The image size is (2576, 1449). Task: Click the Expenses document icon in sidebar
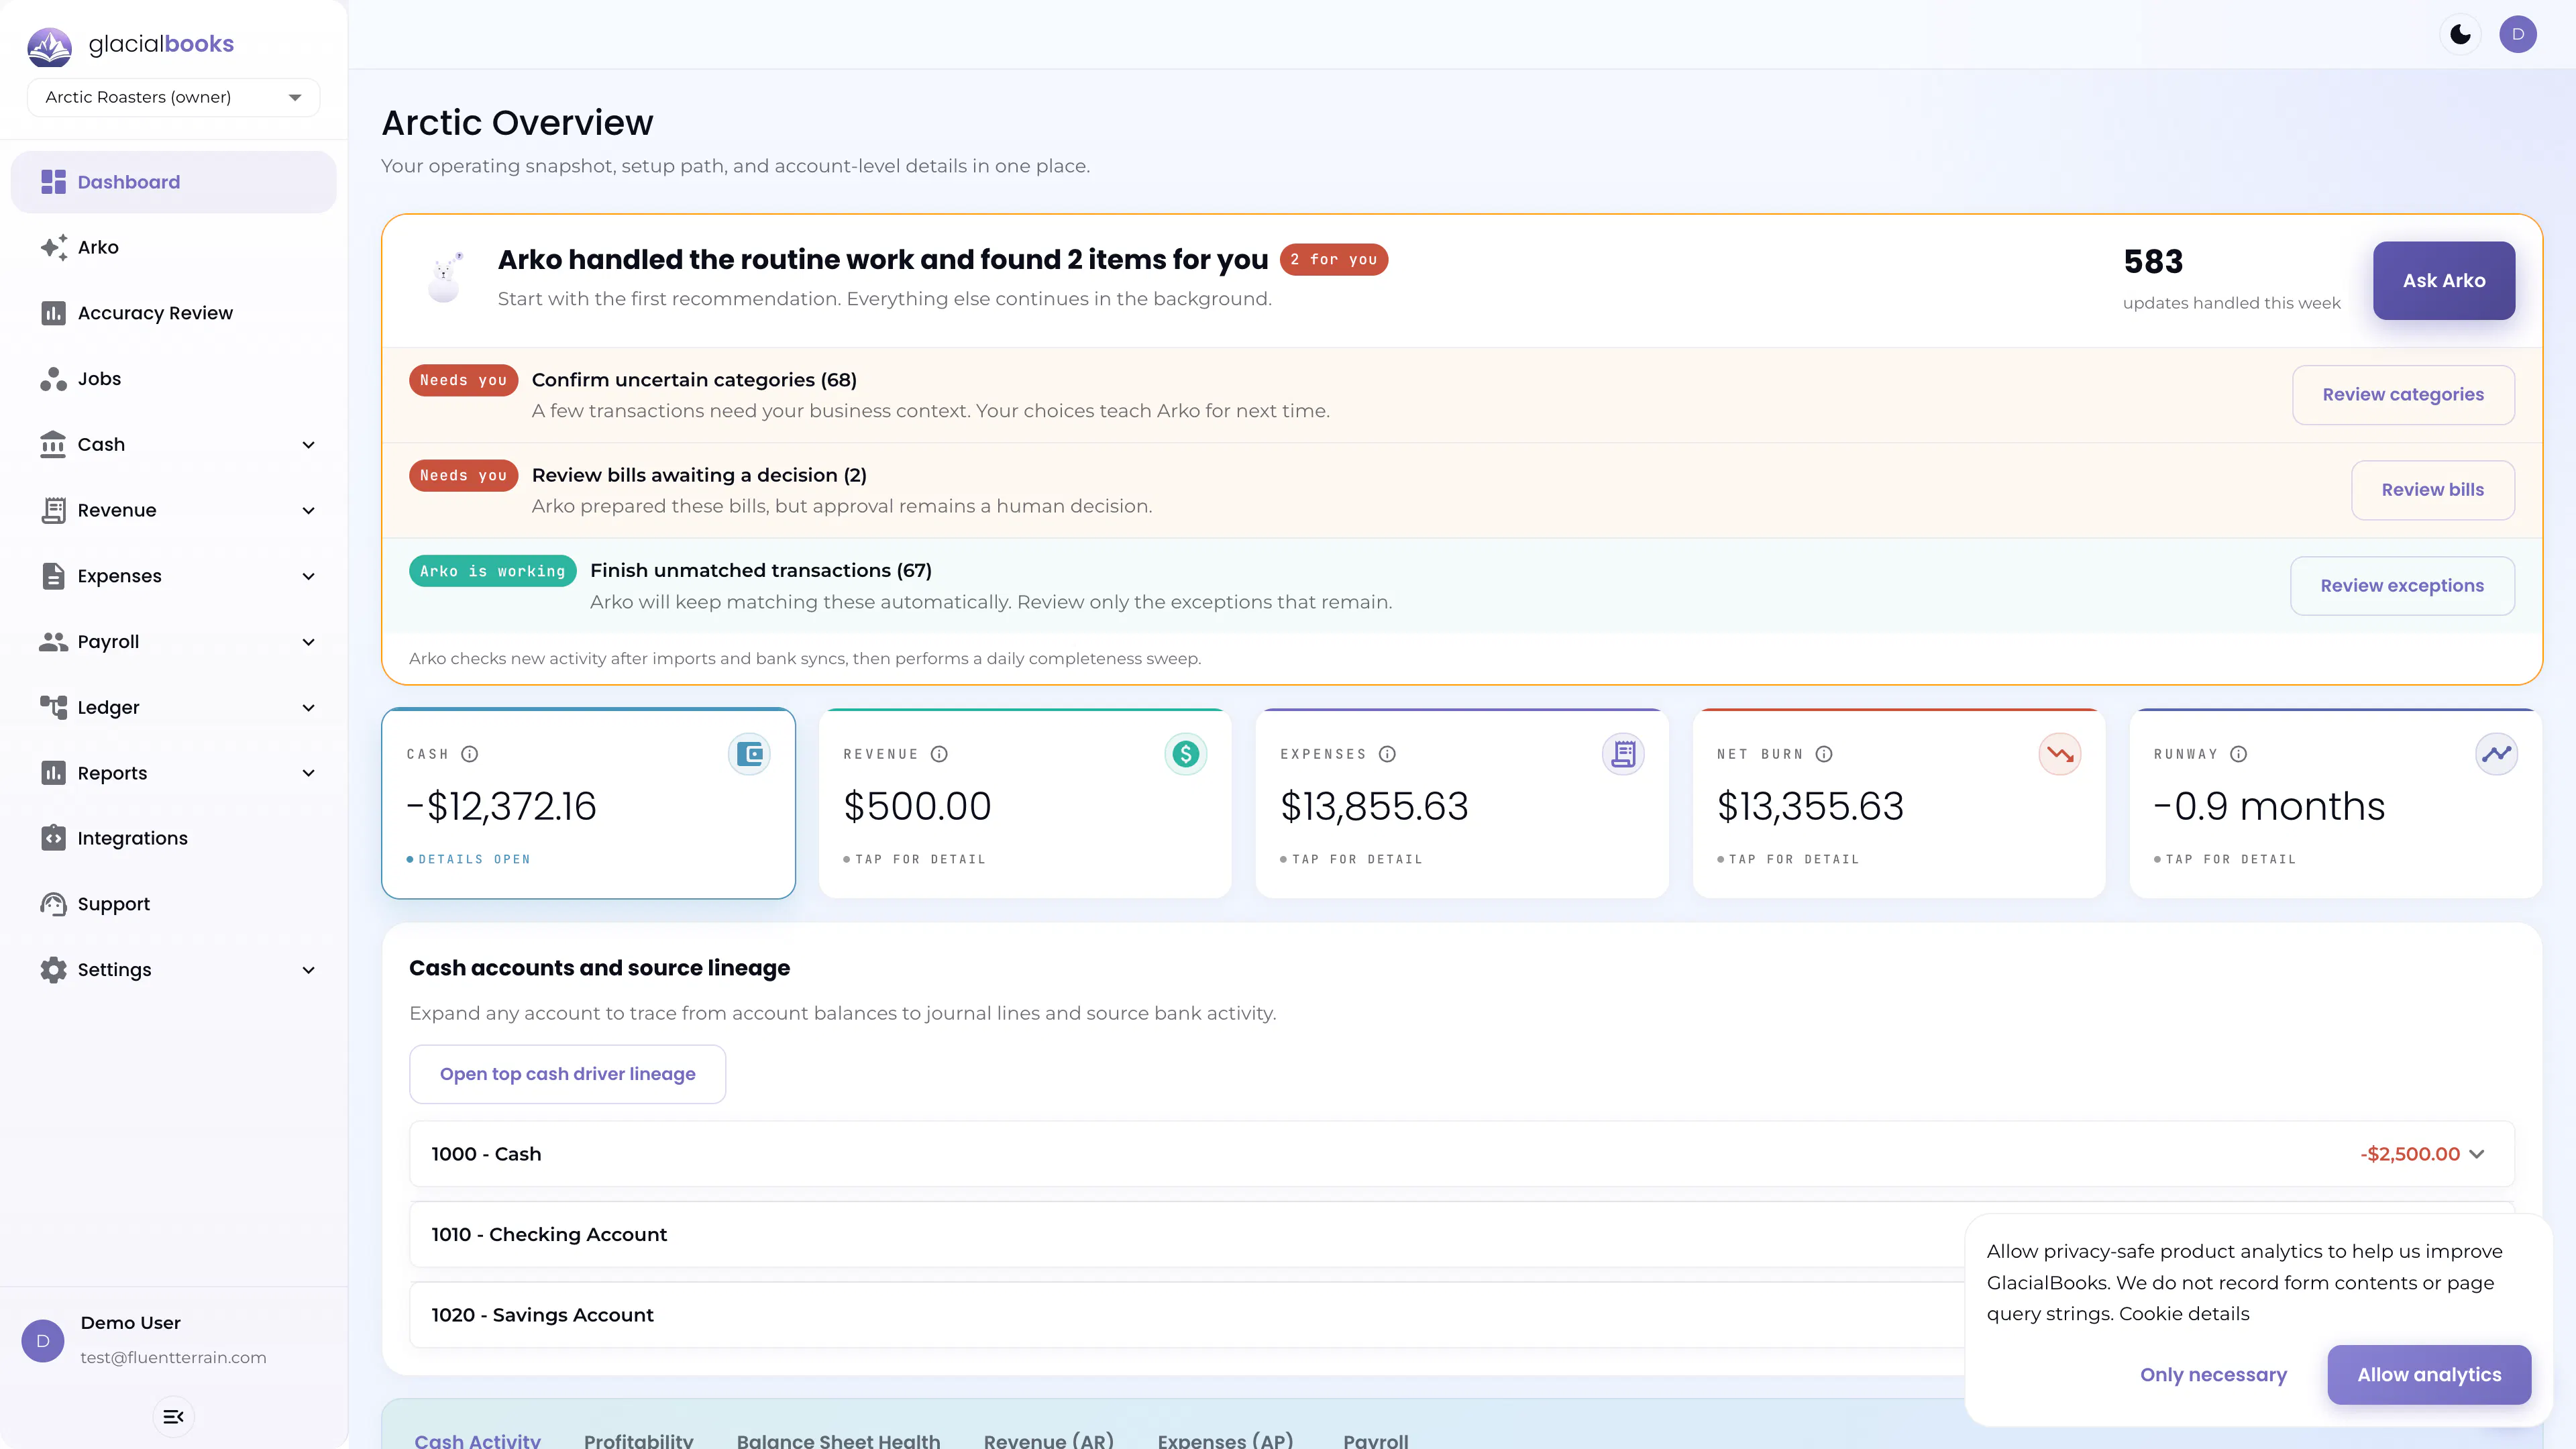[53, 576]
